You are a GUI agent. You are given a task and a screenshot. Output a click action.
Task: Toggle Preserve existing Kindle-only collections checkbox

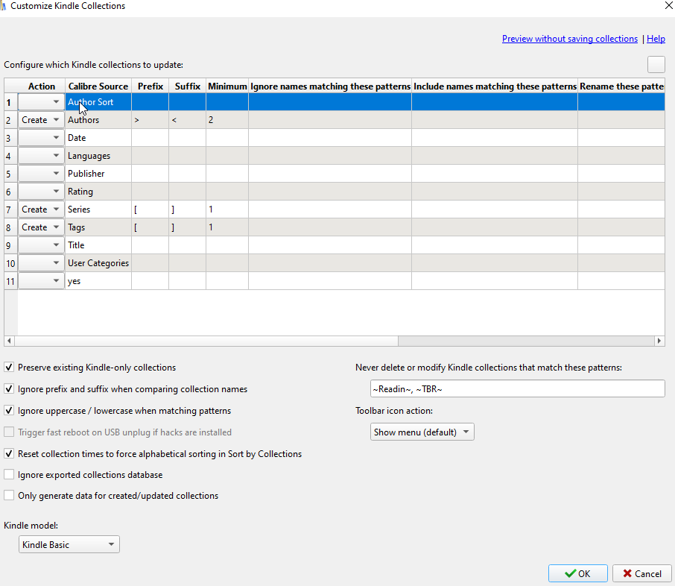(x=9, y=368)
